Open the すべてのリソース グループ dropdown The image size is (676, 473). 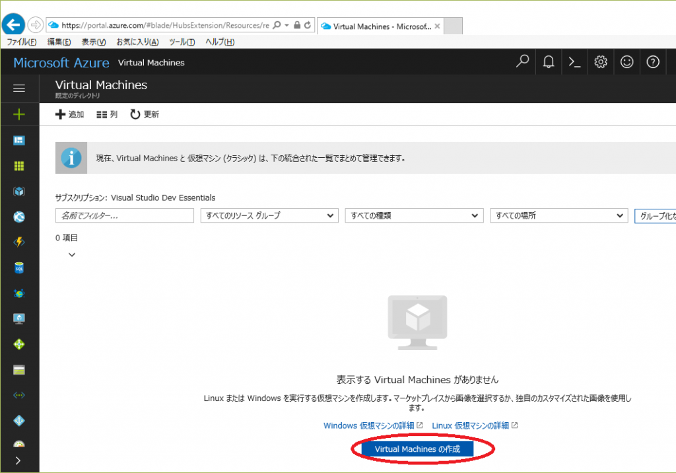point(269,215)
